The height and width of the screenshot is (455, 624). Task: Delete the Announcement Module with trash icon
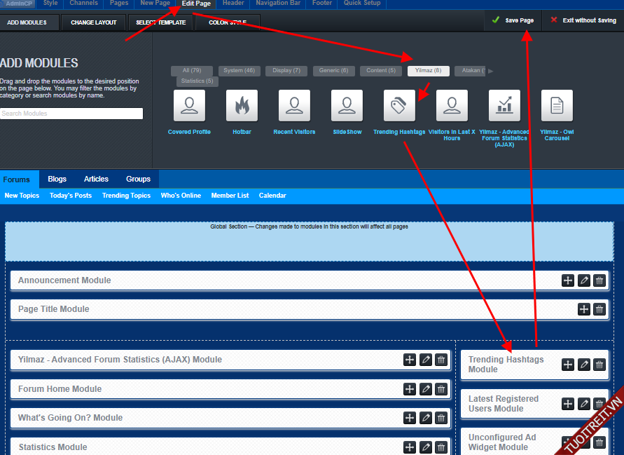click(599, 280)
